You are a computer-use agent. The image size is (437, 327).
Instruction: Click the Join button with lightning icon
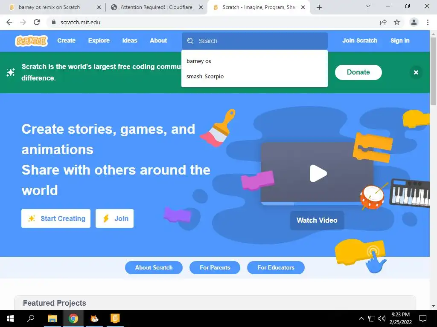coord(114,218)
